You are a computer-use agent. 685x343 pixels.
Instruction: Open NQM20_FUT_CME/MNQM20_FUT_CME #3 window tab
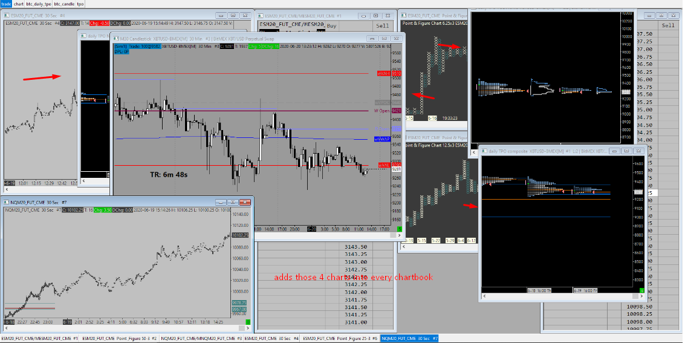pyautogui.click(x=201, y=339)
